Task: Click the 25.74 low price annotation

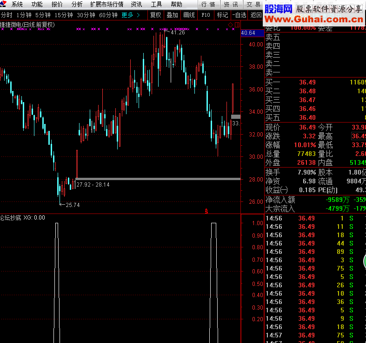Action: pos(73,205)
